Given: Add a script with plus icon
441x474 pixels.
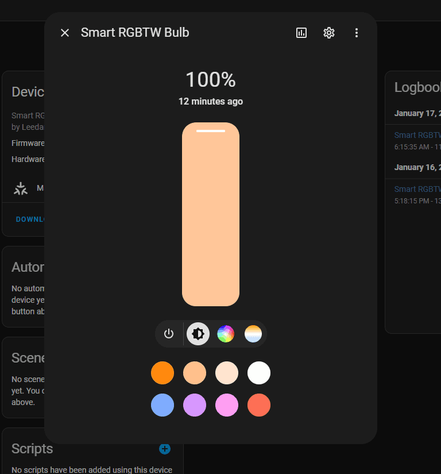Looking at the screenshot, I should (165, 449).
